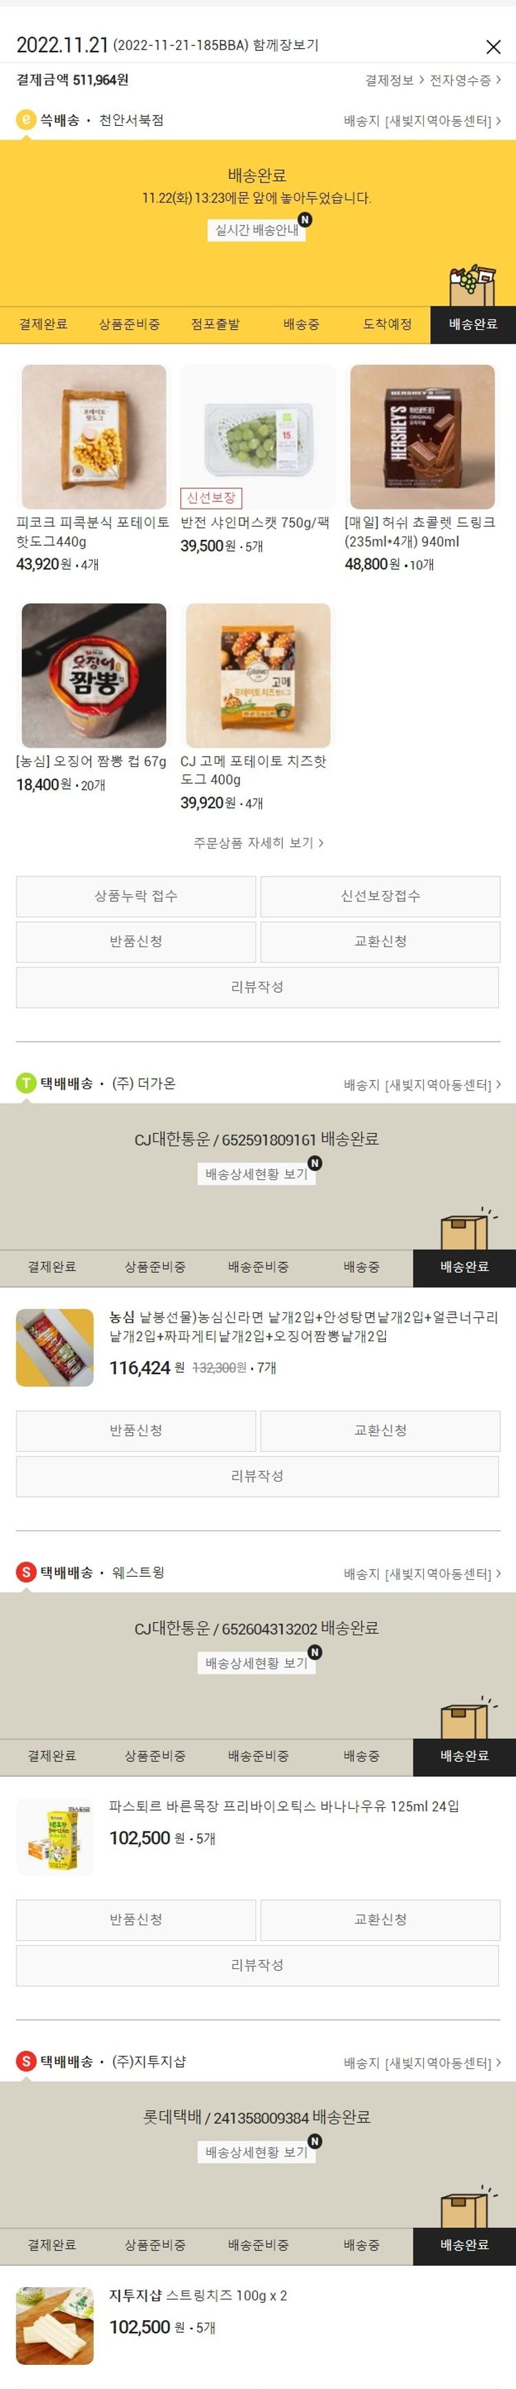Viewport: 516px width, 2389px height.
Task: Open 결제정보 payment details
Action: coord(395,81)
